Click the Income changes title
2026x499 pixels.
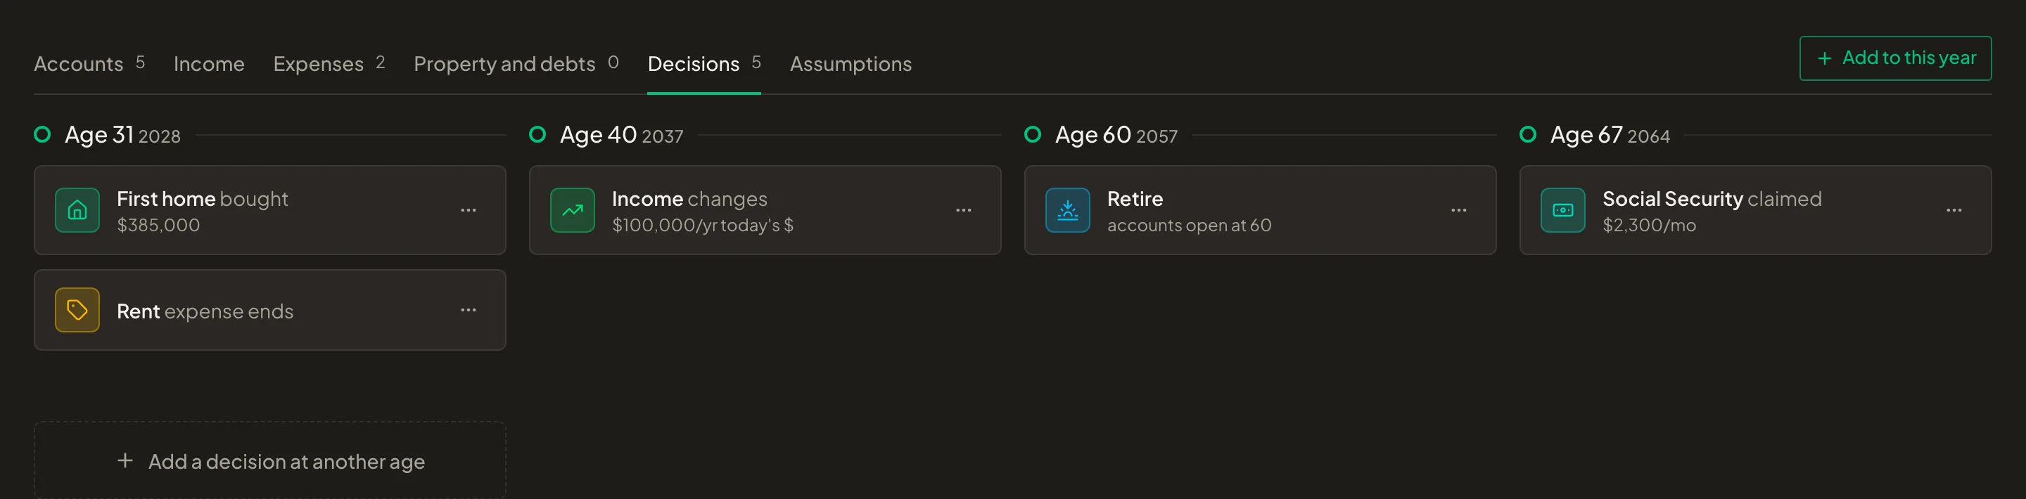point(689,199)
